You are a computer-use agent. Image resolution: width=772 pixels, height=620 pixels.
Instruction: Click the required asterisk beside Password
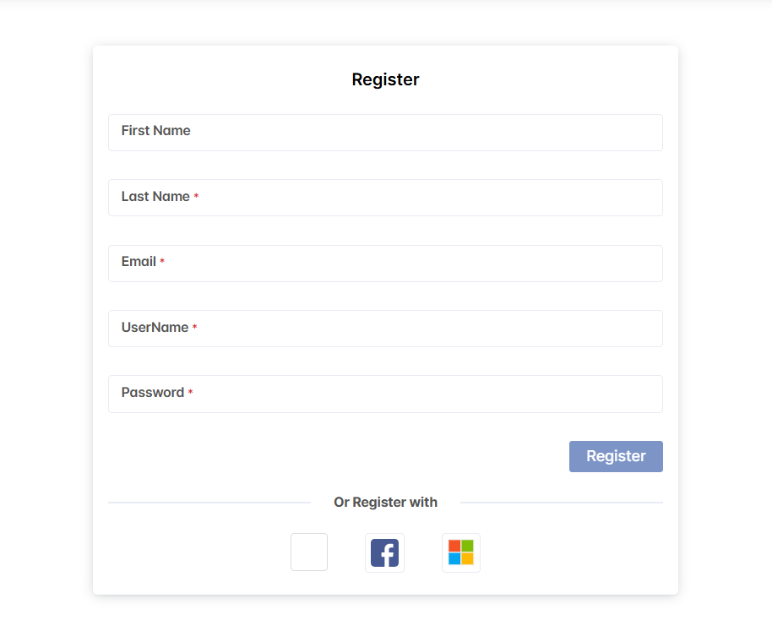click(190, 393)
